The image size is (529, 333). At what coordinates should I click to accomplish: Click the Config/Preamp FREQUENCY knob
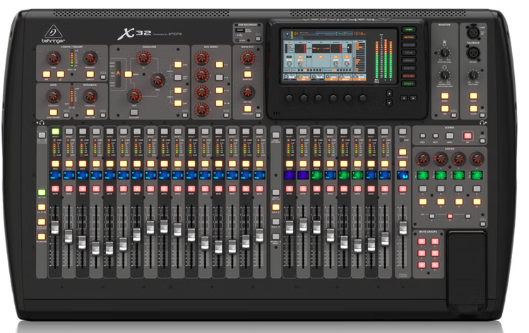(90, 58)
